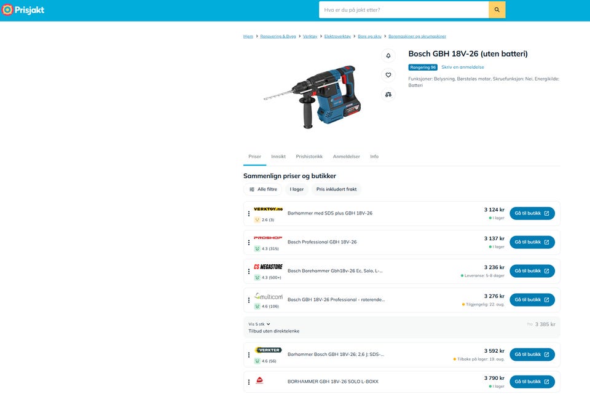The image size is (590, 397).
Task: Click the Verktøy.no store logo
Action: [268, 209]
